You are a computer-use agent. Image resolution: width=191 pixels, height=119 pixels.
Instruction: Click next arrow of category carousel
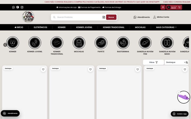(185, 45)
